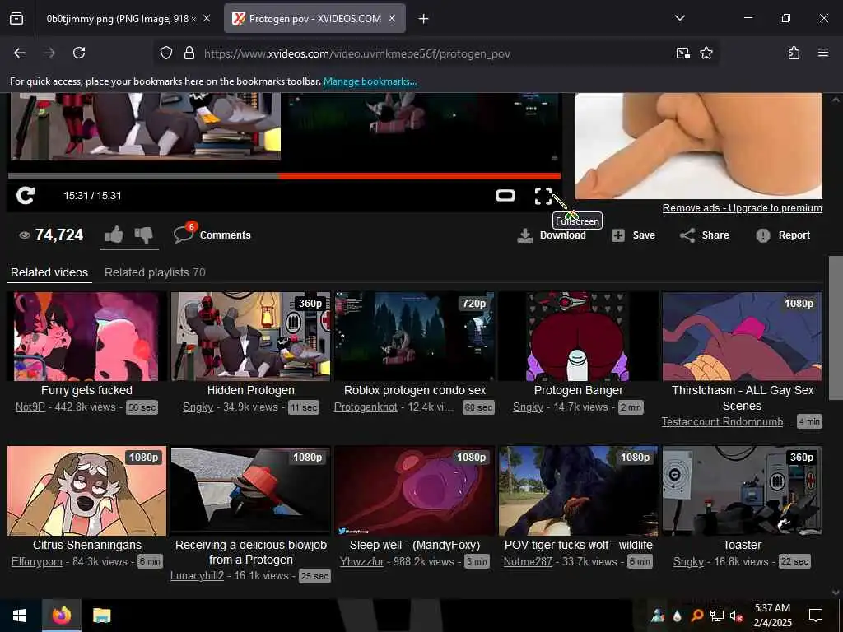Click the Firefox taskbar icon

click(x=61, y=616)
